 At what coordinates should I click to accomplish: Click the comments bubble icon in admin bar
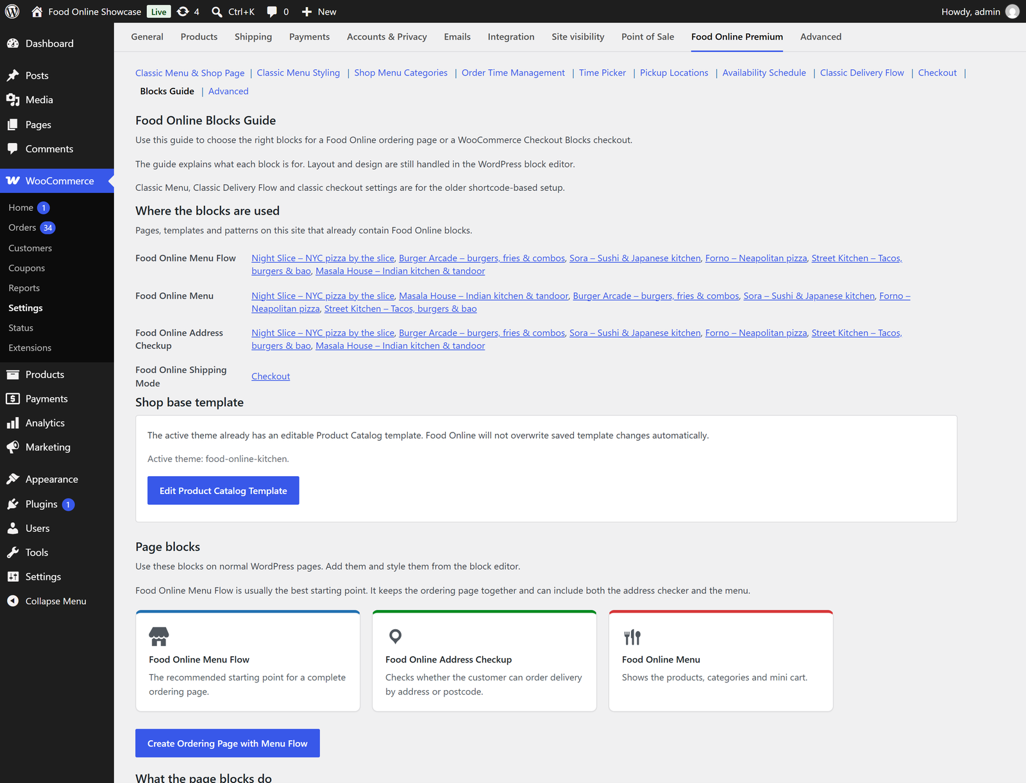(272, 12)
